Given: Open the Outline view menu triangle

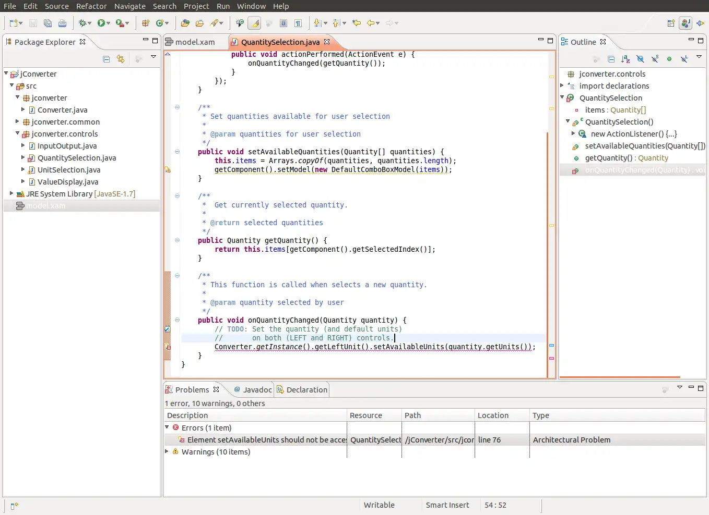Looking at the screenshot, I should pos(699,57).
